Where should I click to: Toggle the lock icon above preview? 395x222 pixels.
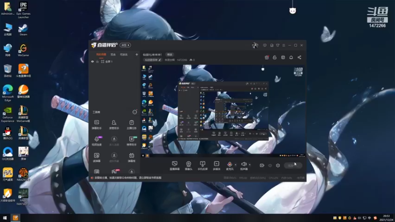coord(275,57)
